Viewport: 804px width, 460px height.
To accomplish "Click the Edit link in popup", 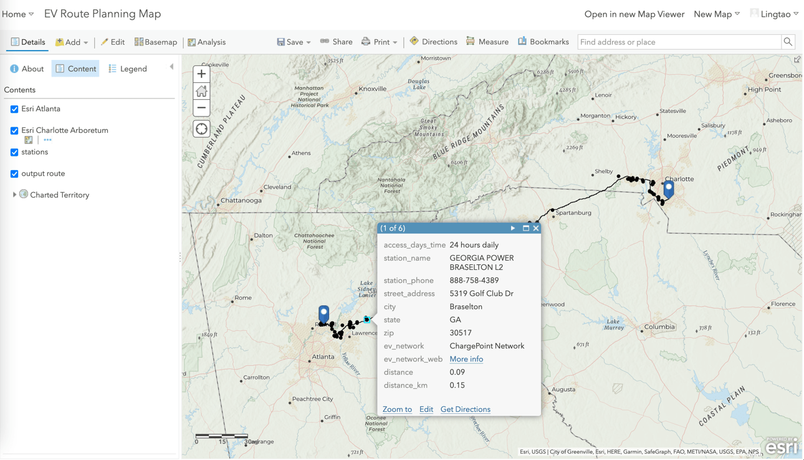I will pyautogui.click(x=426, y=410).
